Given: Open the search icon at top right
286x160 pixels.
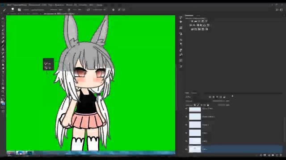Looking at the screenshot, I should pyautogui.click(x=277, y=10).
